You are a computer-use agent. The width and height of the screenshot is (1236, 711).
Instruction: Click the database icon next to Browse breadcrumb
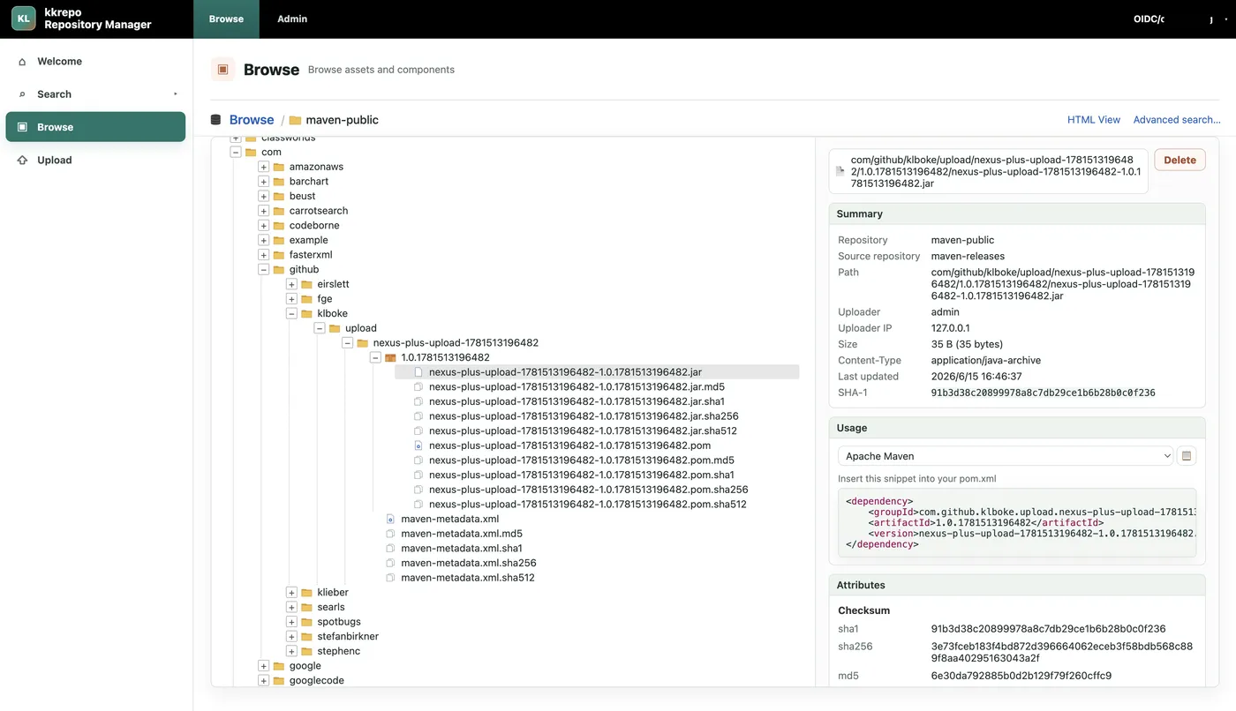(215, 120)
